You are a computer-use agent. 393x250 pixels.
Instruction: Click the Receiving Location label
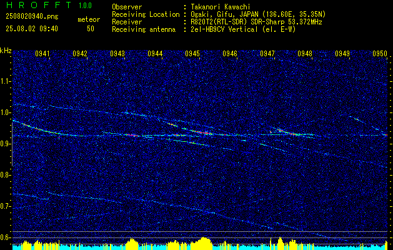click(146, 15)
